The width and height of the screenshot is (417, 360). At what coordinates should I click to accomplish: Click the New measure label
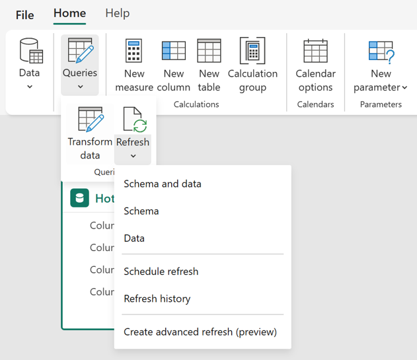click(x=134, y=81)
